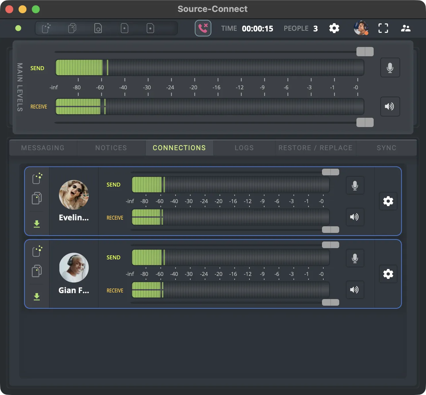The width and height of the screenshot is (426, 395).
Task: Click the first file icon with dots in top toolbar
Action: (x=46, y=28)
